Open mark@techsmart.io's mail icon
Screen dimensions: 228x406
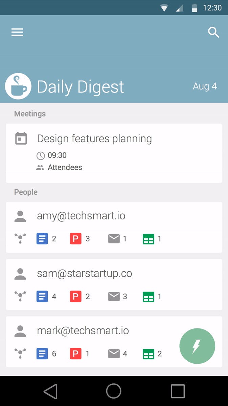114,354
